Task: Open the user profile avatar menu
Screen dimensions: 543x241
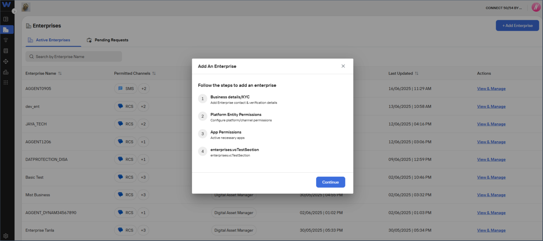Action: 536,7
